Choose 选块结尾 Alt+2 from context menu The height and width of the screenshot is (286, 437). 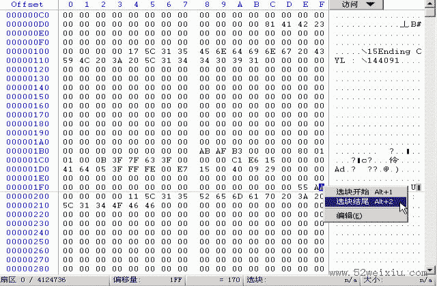366,201
